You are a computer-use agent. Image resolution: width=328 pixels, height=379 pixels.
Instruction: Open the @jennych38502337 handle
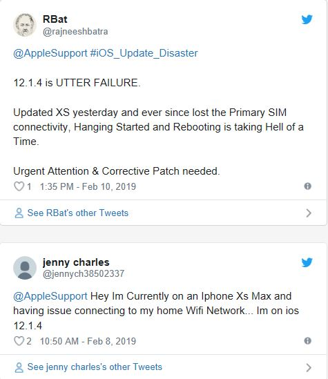click(84, 274)
